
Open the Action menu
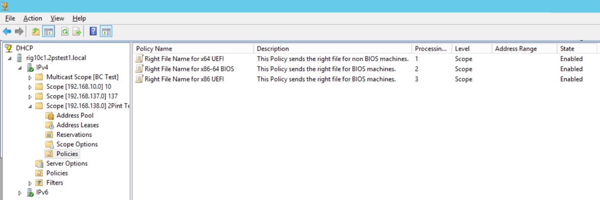33,18
